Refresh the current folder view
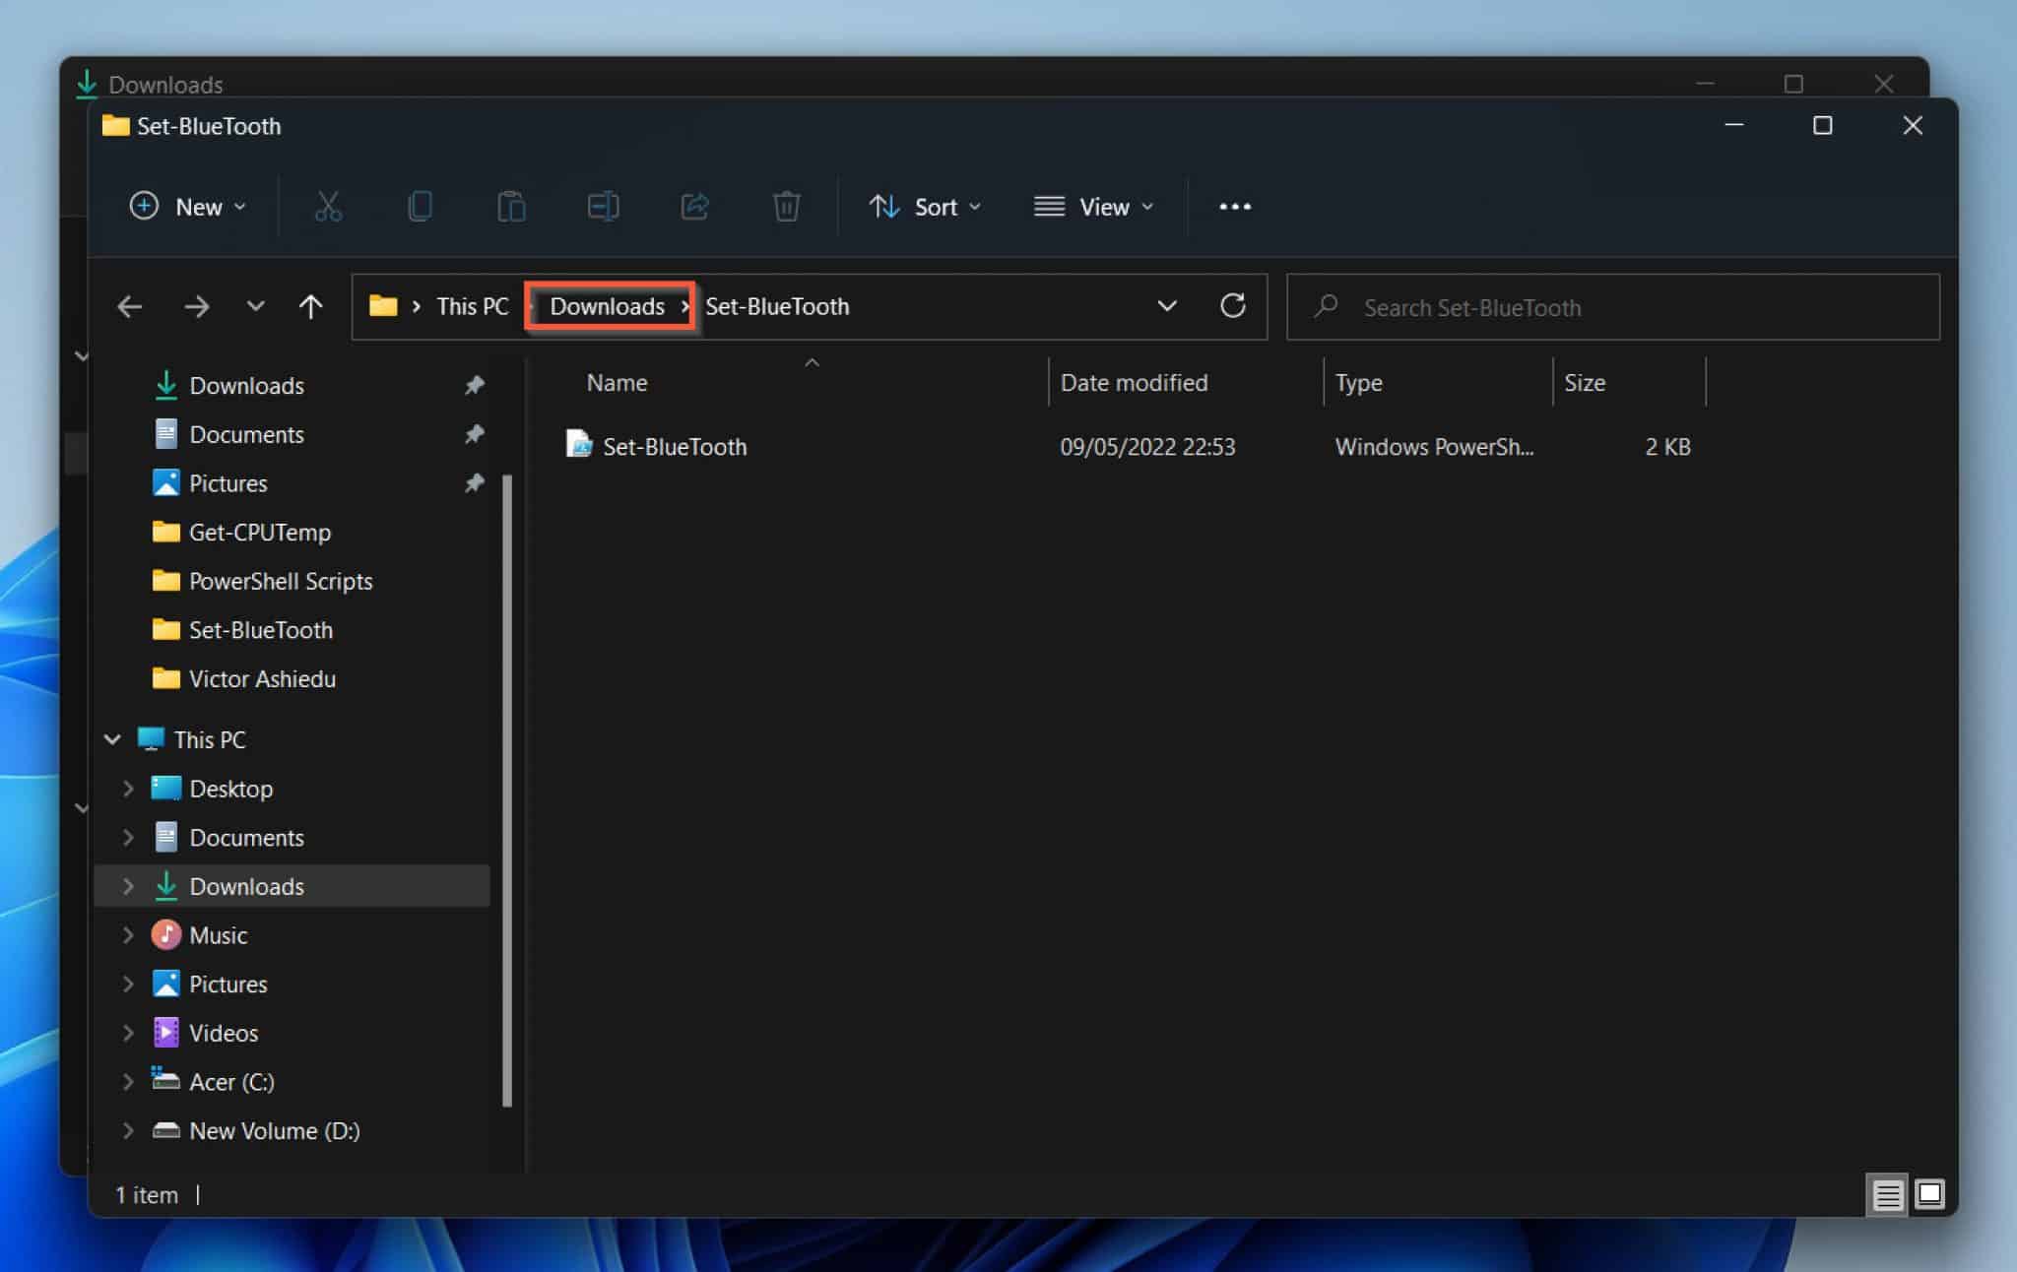This screenshot has width=2017, height=1272. coord(1233,306)
